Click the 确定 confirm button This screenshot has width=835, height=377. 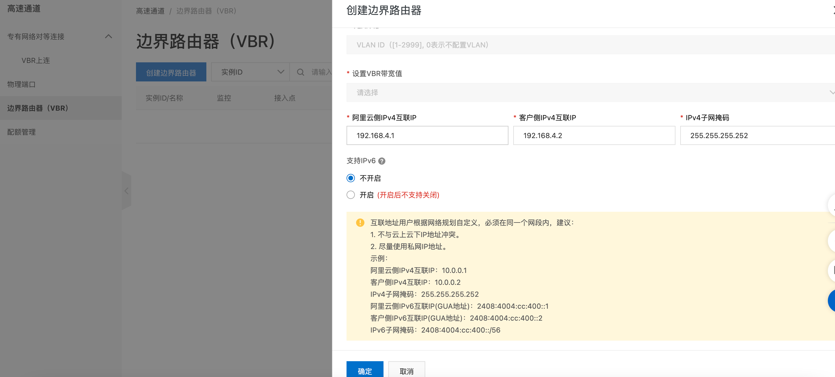coord(365,370)
